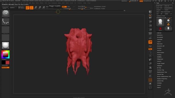Expand the Masking subpalette

pos(159,55)
